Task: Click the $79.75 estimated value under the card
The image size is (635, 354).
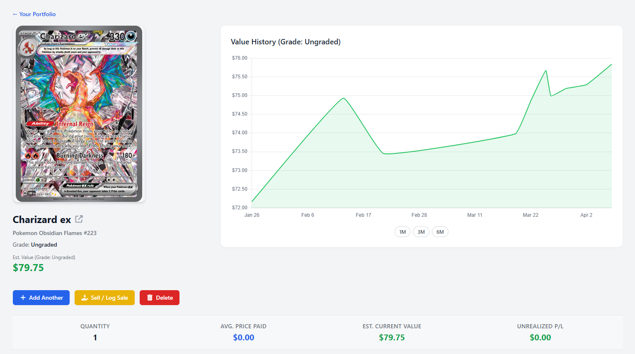Action: (28, 268)
